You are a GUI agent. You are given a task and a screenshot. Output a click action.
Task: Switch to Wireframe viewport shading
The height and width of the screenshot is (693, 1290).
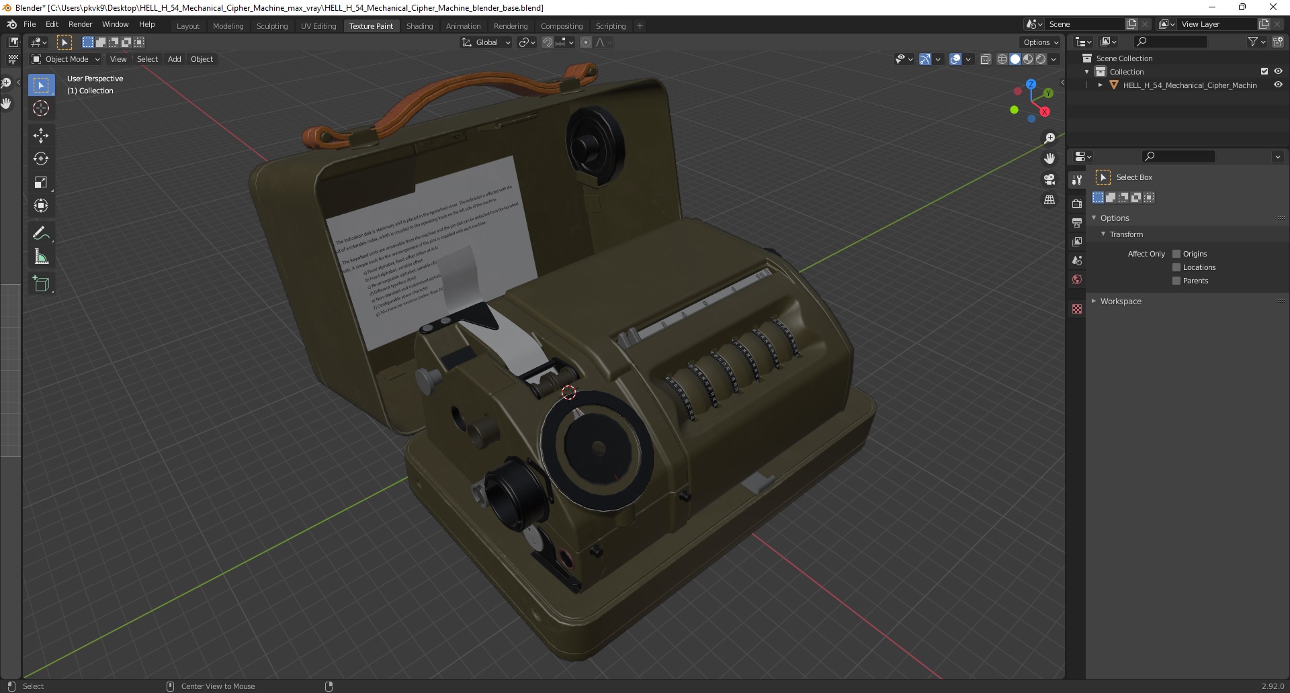pyautogui.click(x=1002, y=59)
